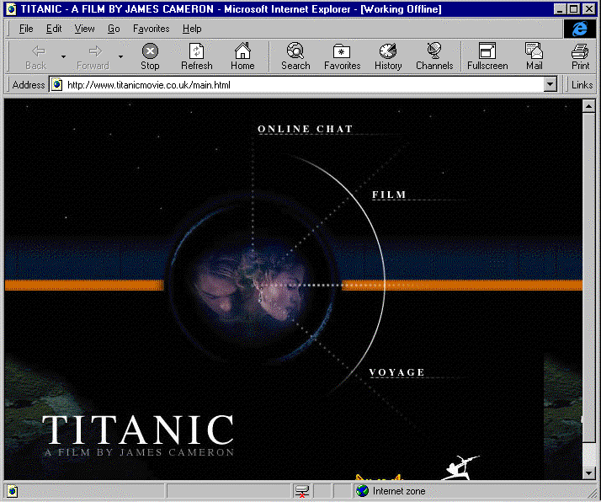
Task: Refresh the current page
Action: pyautogui.click(x=196, y=56)
